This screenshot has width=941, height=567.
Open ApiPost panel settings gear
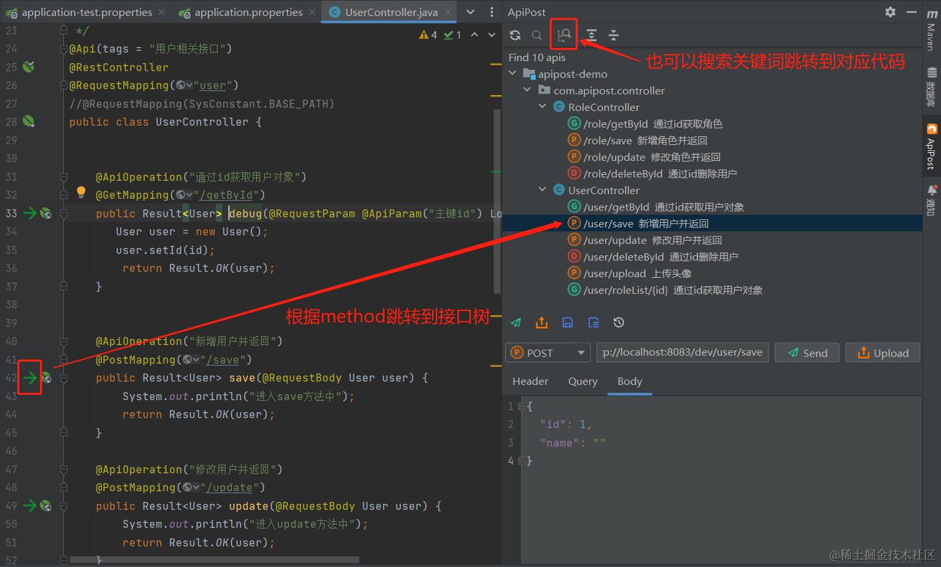890,12
